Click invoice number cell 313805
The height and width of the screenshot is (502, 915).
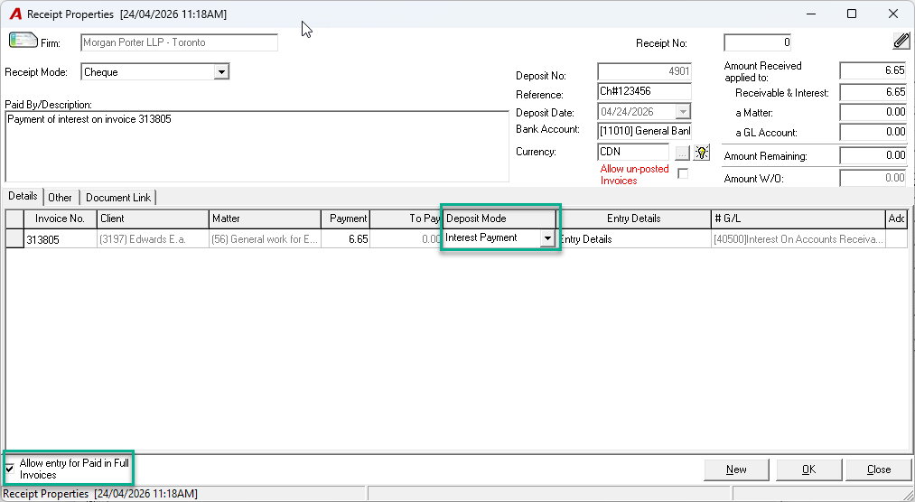(x=61, y=239)
